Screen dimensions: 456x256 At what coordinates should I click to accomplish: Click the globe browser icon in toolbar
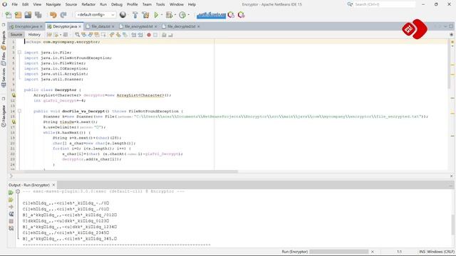coord(123,15)
